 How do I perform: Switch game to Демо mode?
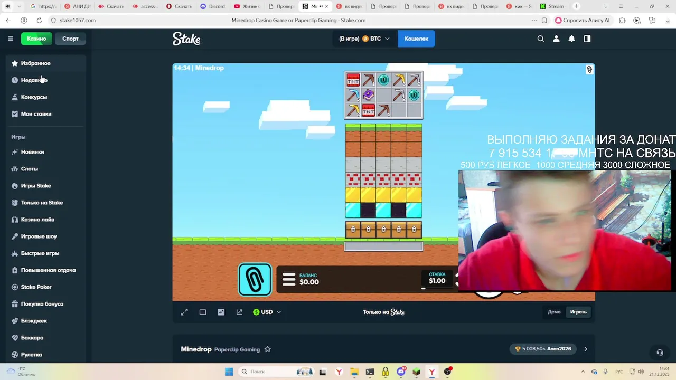554,312
